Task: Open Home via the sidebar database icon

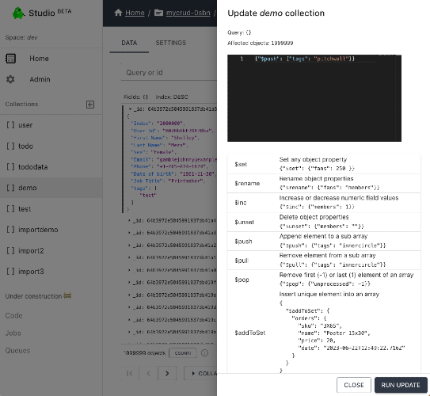Action: tap(11, 59)
